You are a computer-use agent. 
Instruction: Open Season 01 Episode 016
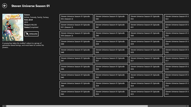coord(176,68)
